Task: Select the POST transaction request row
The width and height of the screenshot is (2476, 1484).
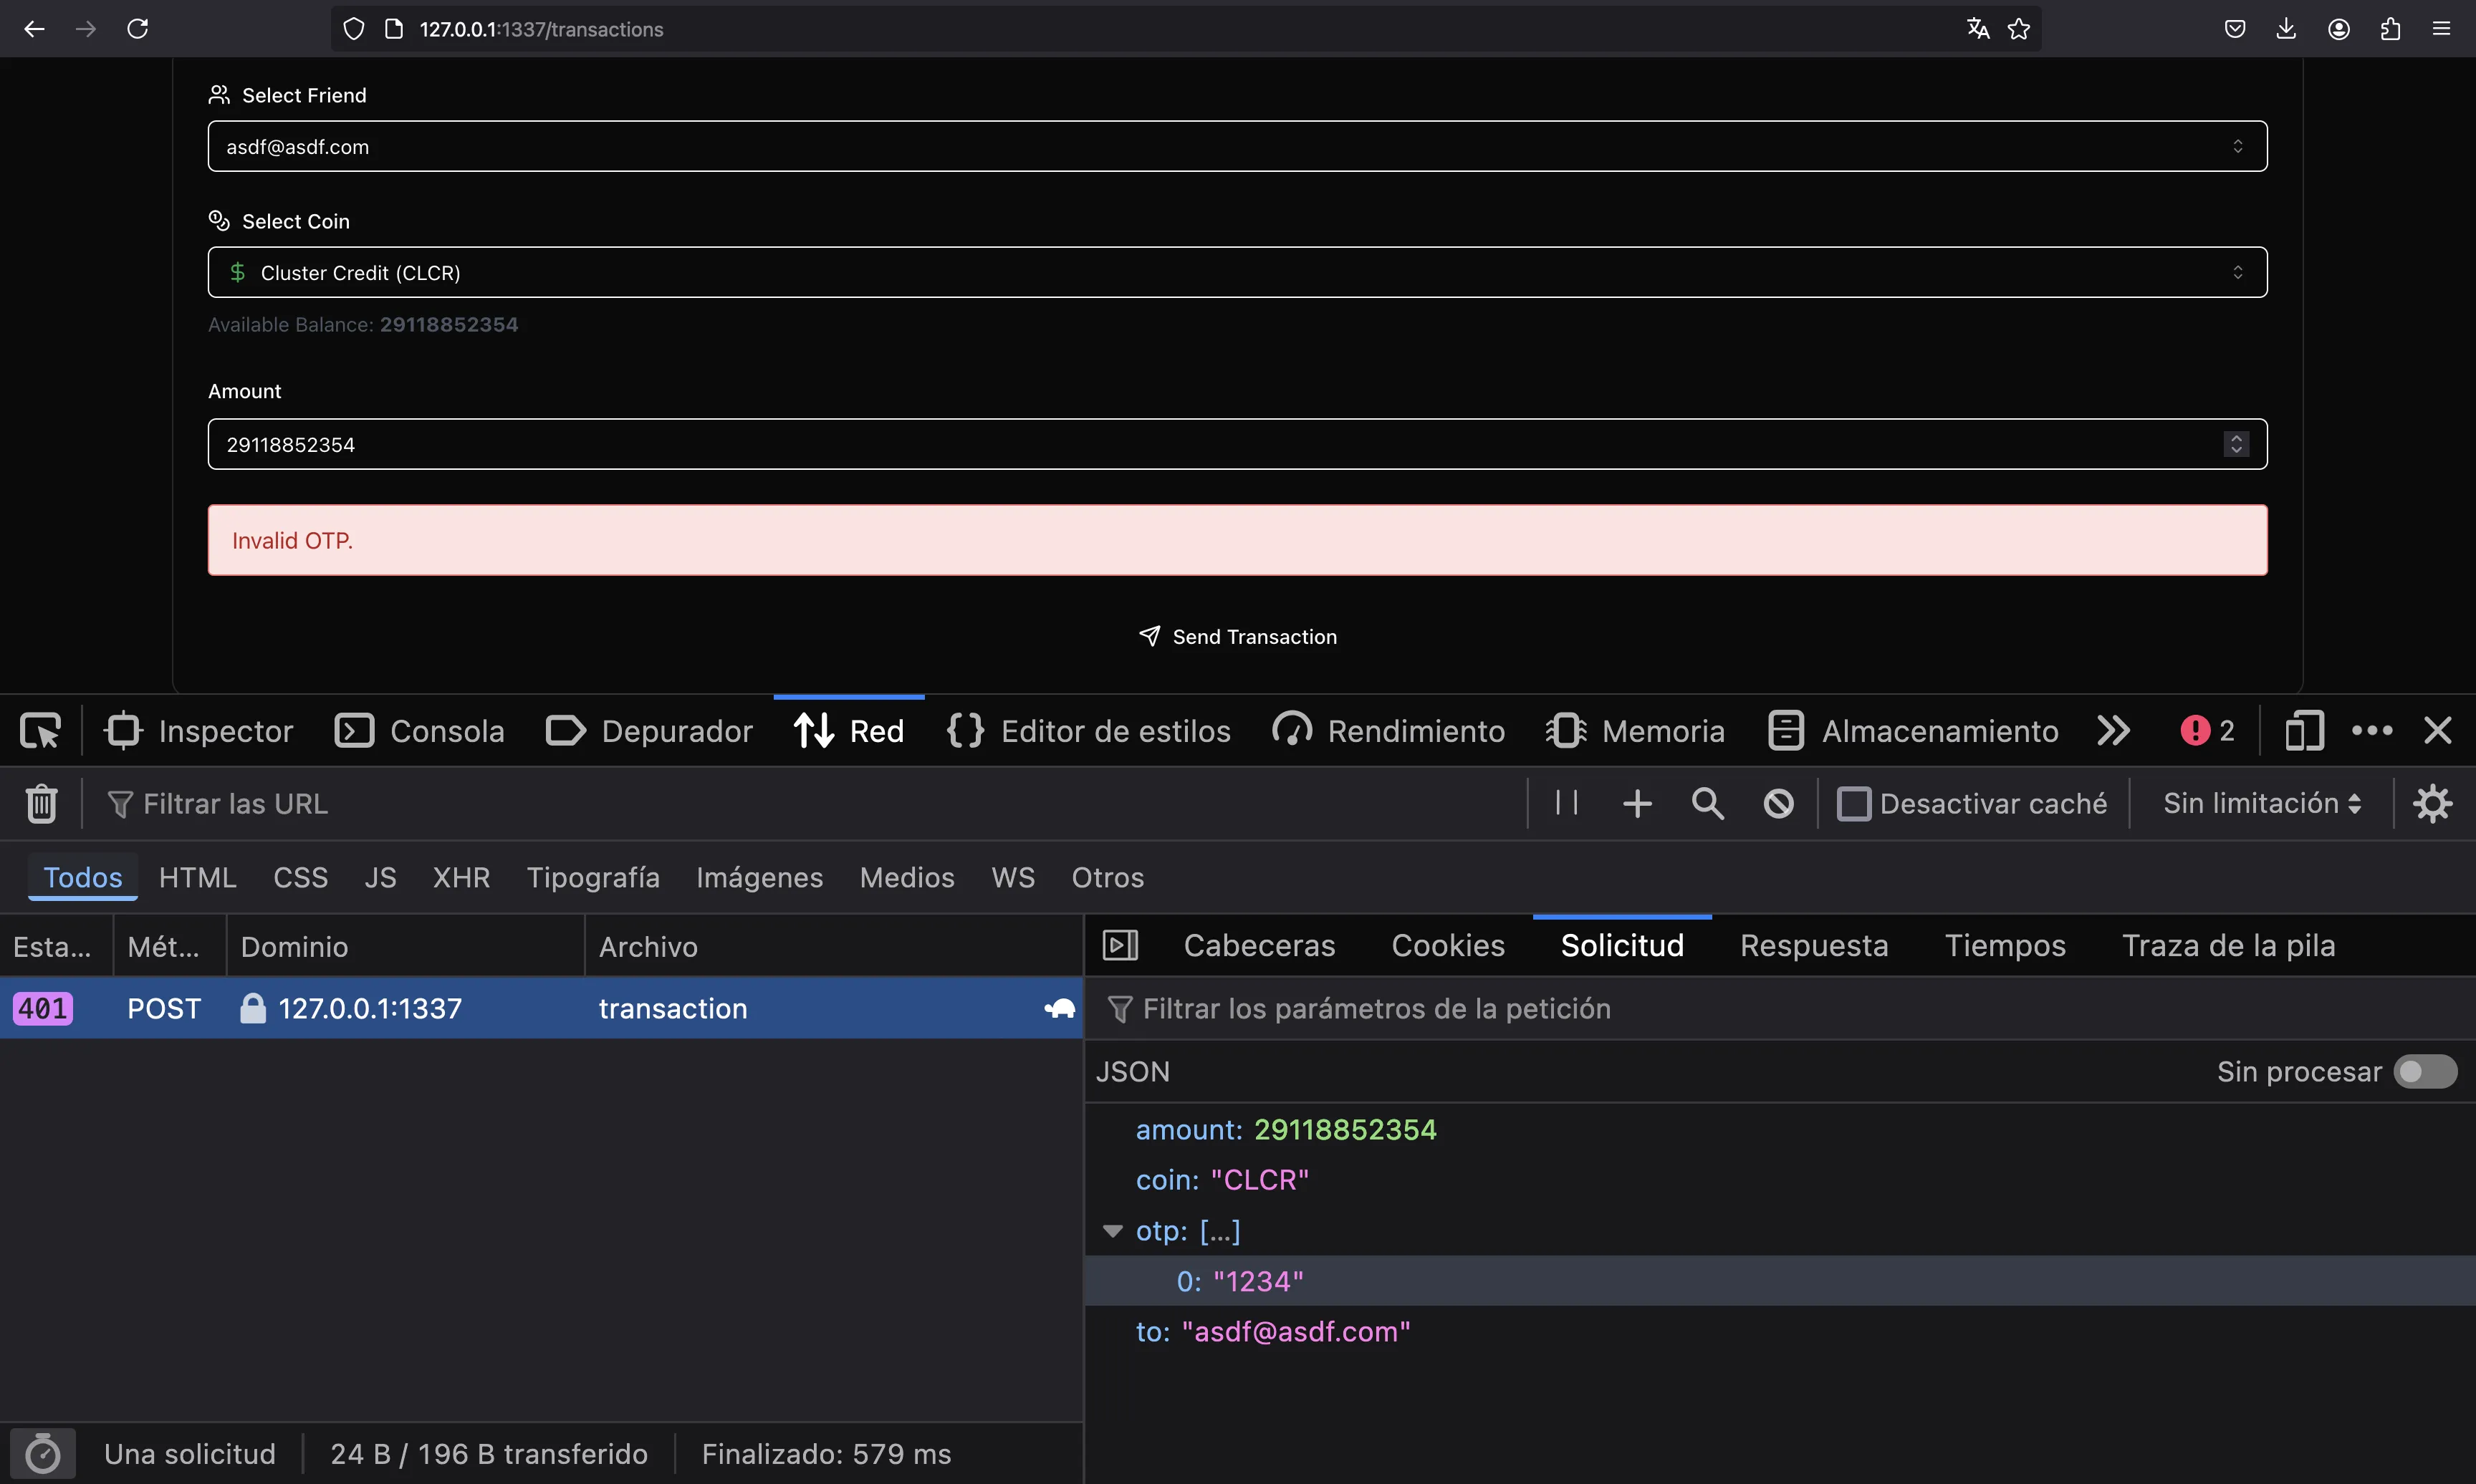Action: pyautogui.click(x=541, y=1008)
